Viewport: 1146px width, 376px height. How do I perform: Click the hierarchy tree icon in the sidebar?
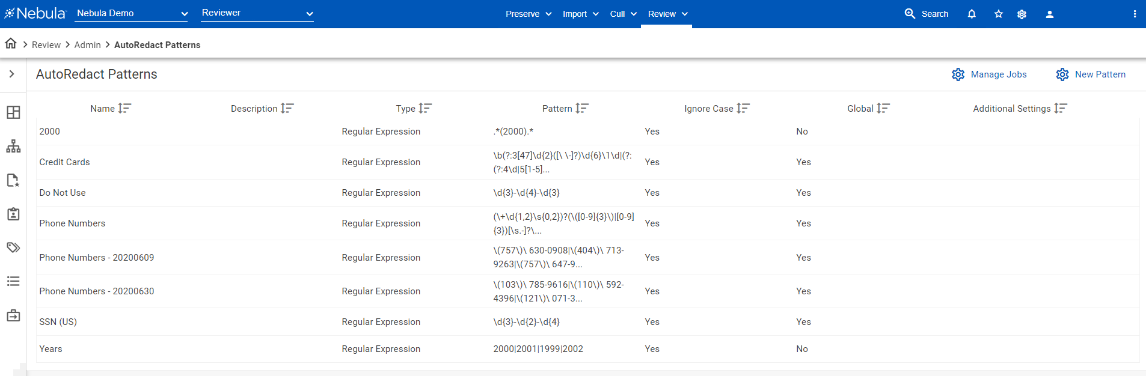tap(13, 147)
